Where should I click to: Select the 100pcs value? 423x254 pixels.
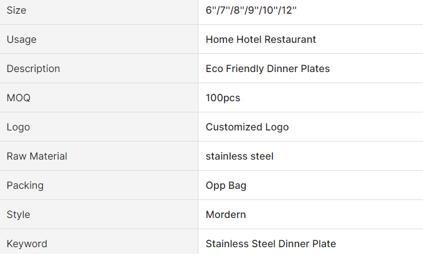click(x=223, y=98)
